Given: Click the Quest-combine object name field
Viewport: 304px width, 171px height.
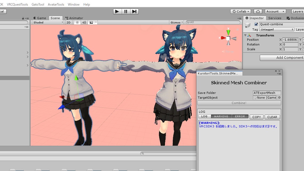Looking at the screenshot, I should [282, 24].
